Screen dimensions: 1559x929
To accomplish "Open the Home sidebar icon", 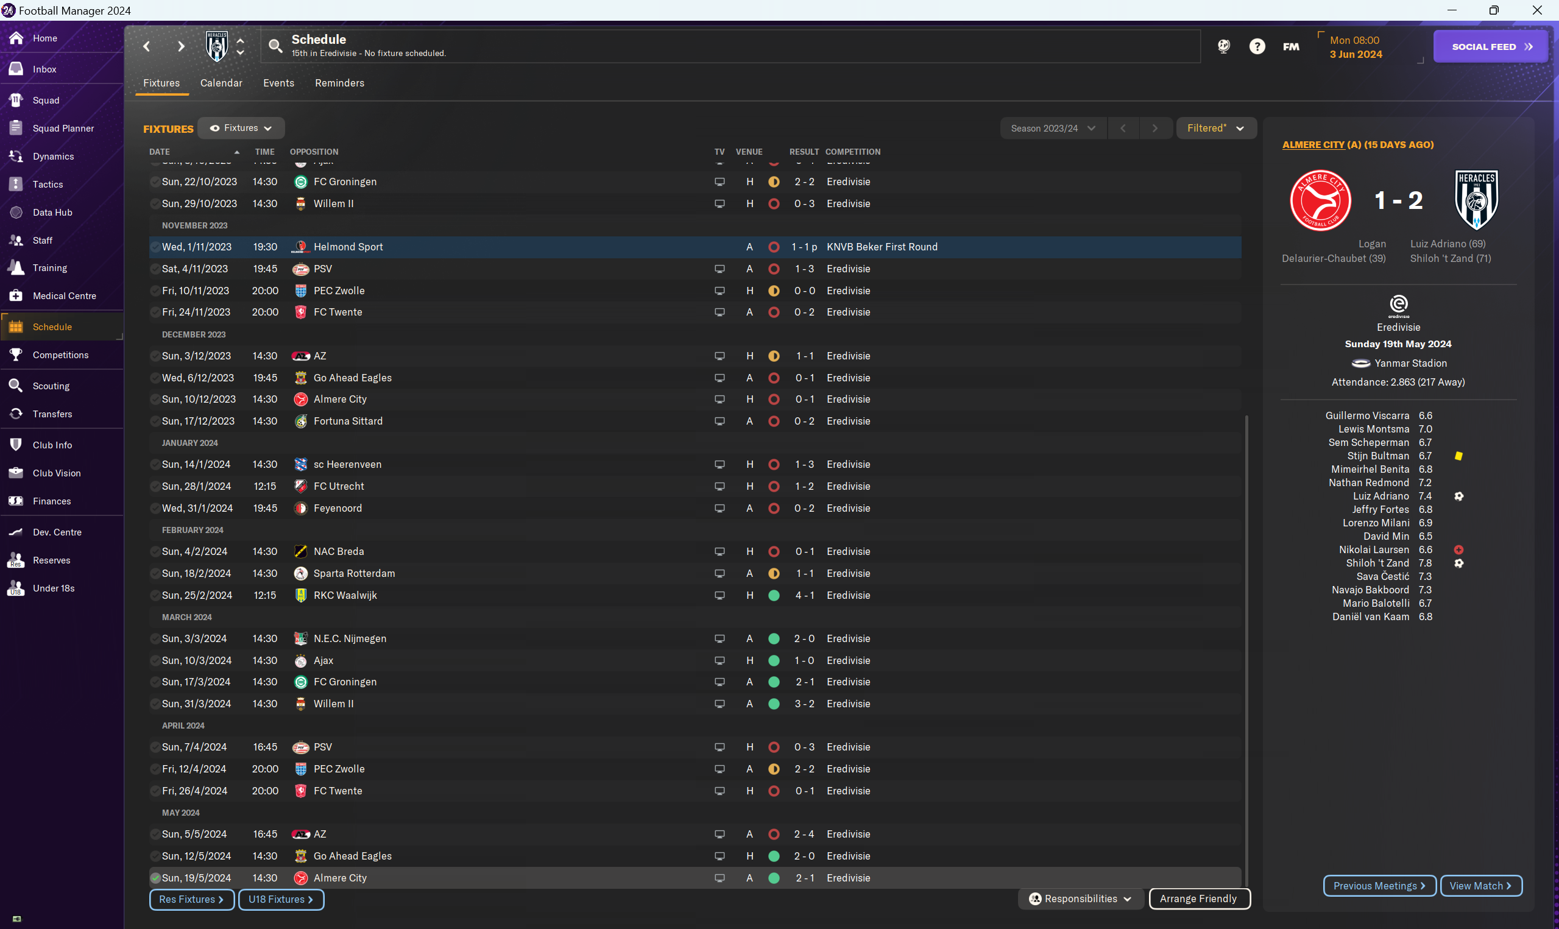I will 16,38.
